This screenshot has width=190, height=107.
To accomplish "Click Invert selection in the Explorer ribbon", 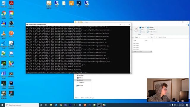I will (152, 32).
